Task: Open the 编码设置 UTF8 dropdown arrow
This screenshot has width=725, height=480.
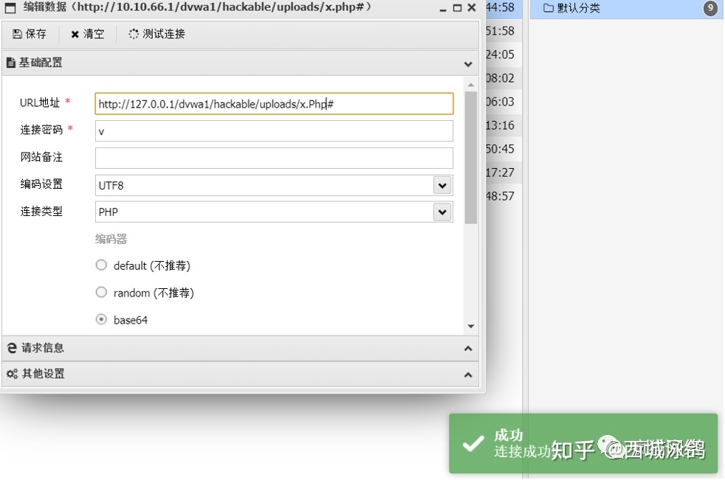Action: coord(442,185)
